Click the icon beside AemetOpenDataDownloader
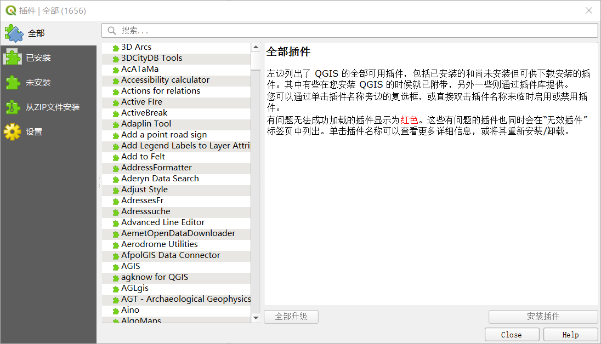Screen dimensions: 601x344 [x=116, y=234]
